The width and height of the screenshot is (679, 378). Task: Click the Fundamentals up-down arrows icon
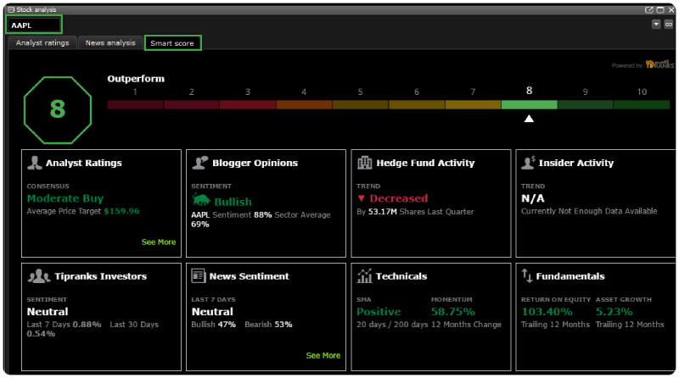click(526, 275)
